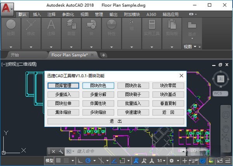
Task: Click the customize command line wrench icon
Action: tap(61, 151)
